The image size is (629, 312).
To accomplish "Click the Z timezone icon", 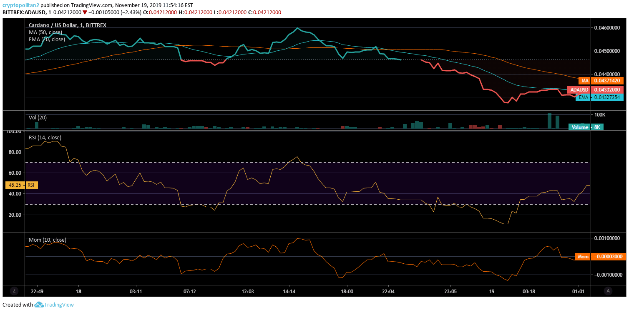I will pos(14,291).
